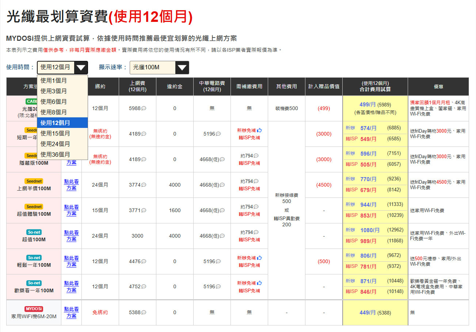Click comment icon beside 4189 in 短期一年 row
476x332 pixels.
click(x=144, y=134)
